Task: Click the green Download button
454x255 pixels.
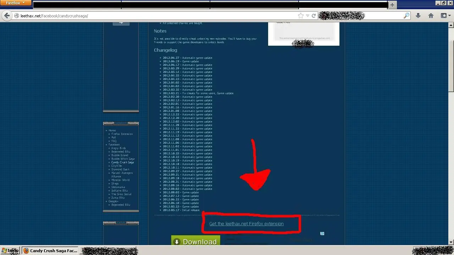Action: pyautogui.click(x=196, y=240)
